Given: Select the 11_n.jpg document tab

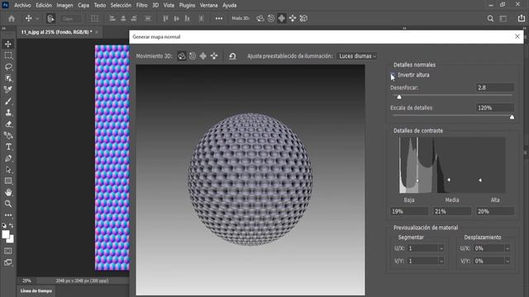Looking at the screenshot, I should [56, 32].
